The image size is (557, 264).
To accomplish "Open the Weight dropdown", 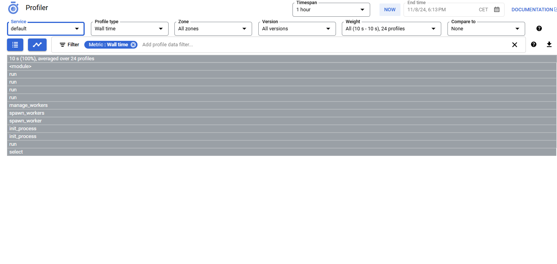I will click(x=392, y=29).
